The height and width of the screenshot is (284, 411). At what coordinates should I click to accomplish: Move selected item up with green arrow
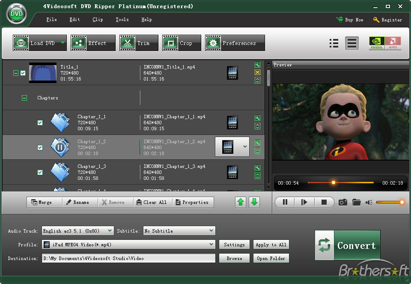coord(241,202)
